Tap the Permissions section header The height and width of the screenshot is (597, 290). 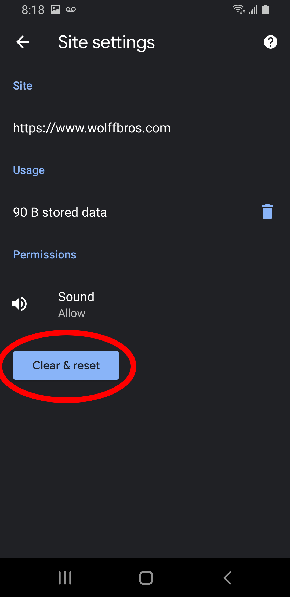(x=45, y=255)
